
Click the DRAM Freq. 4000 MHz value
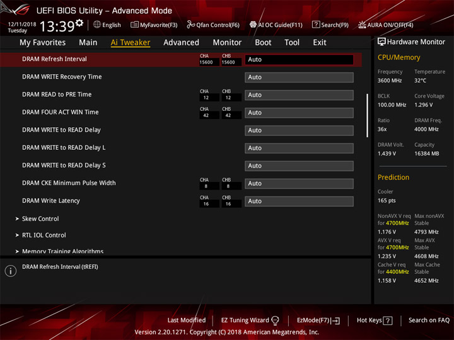pyautogui.click(x=426, y=129)
